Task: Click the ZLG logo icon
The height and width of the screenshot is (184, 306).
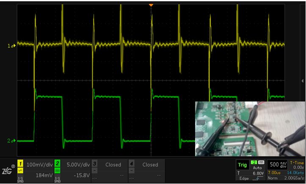Action: [8, 170]
